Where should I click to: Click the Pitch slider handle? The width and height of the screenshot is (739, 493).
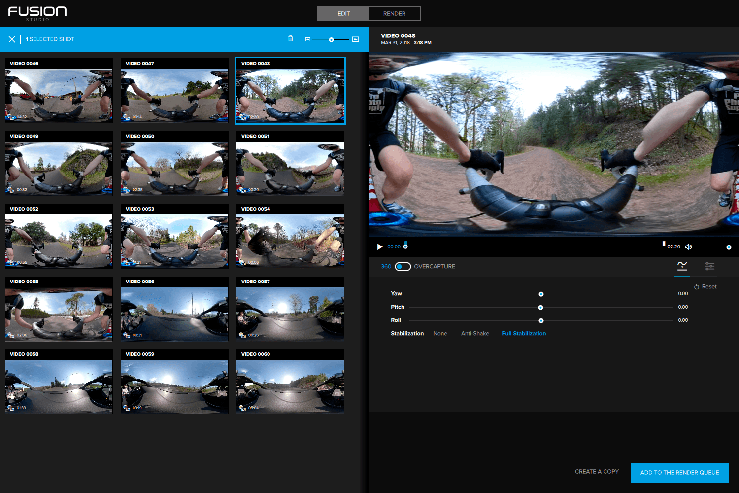tap(541, 308)
